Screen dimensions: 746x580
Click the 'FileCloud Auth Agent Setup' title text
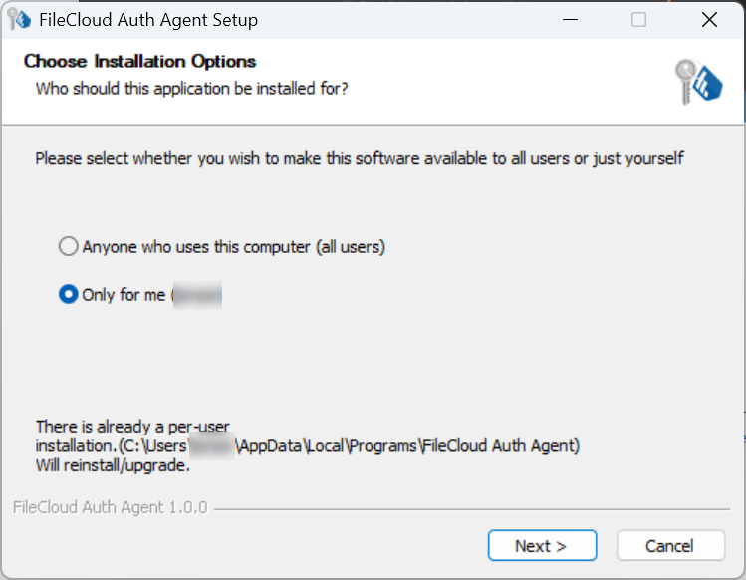pos(147,20)
